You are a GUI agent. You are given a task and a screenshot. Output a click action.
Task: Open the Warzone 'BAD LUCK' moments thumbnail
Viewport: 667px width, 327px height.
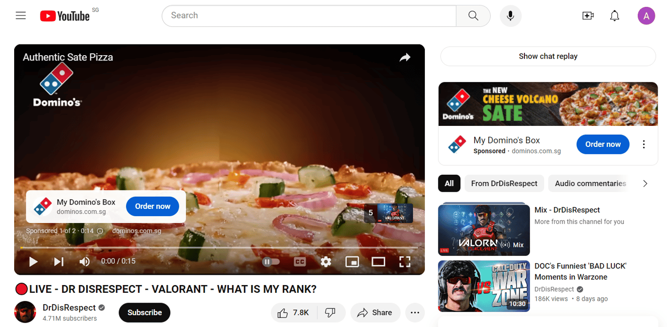pyautogui.click(x=483, y=286)
